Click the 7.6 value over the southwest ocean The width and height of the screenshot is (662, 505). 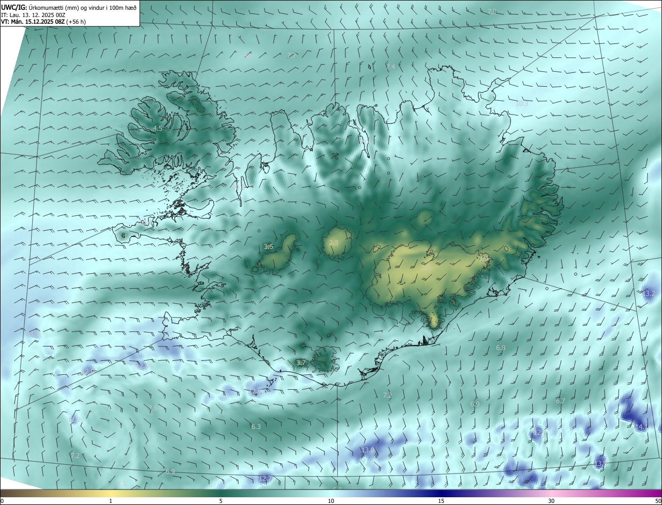tap(153, 408)
